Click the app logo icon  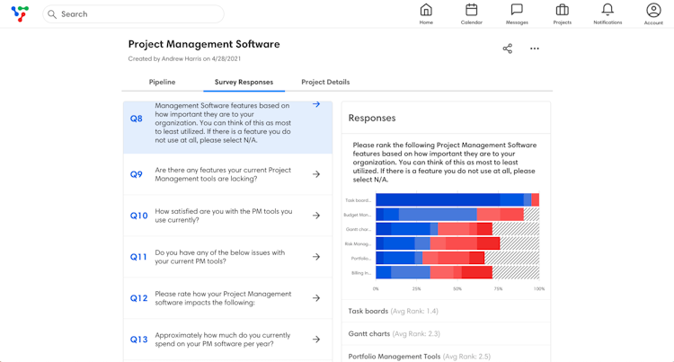pos(20,13)
